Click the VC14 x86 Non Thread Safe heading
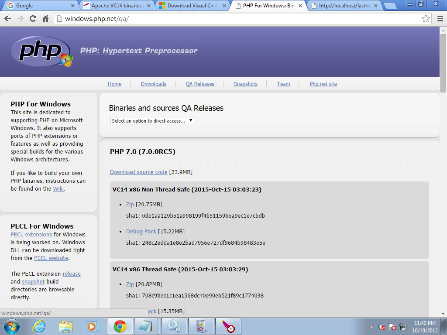This screenshot has height=335, width=447. pos(187,190)
